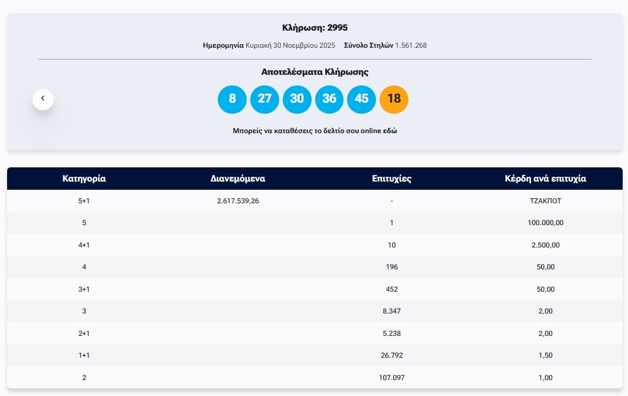Screen dimensions: 628x396
Task: Click the 107.097 winners count
Action: pyautogui.click(x=392, y=378)
